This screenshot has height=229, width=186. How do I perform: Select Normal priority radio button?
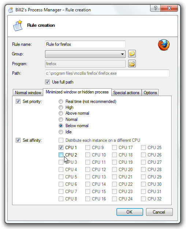click(61, 119)
